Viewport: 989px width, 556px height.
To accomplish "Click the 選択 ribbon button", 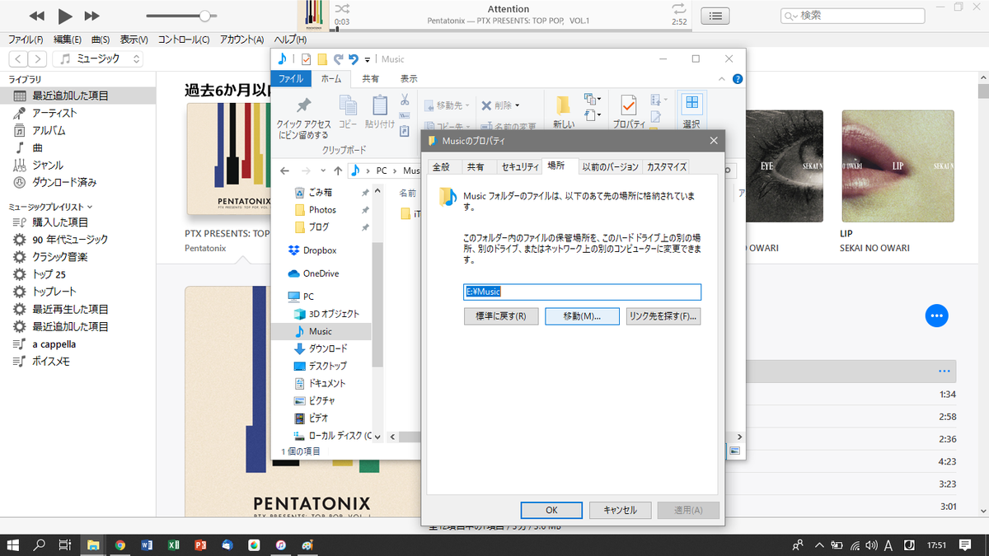I will (x=691, y=111).
